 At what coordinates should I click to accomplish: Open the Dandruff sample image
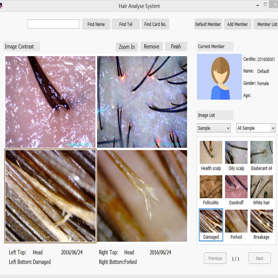(x=236, y=187)
